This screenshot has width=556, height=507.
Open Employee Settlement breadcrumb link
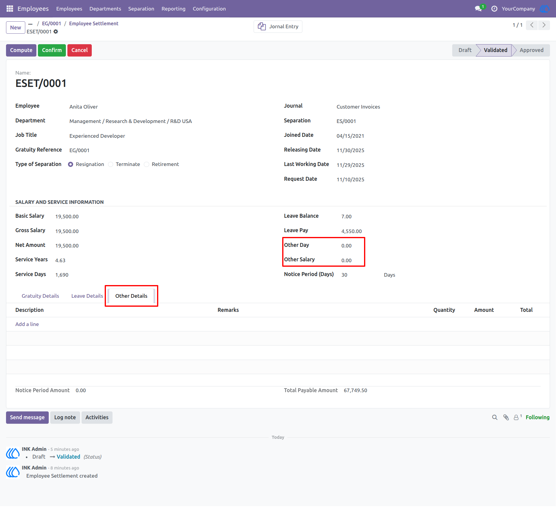click(94, 23)
